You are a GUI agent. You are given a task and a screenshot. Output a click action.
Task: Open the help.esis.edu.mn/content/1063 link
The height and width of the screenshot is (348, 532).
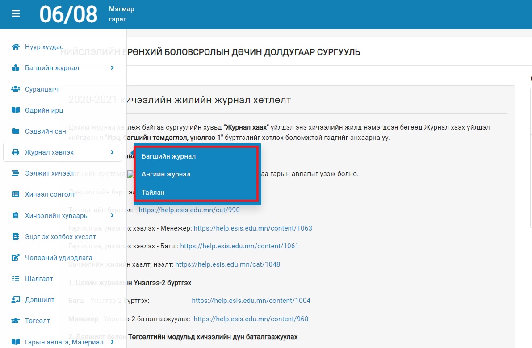(253, 228)
